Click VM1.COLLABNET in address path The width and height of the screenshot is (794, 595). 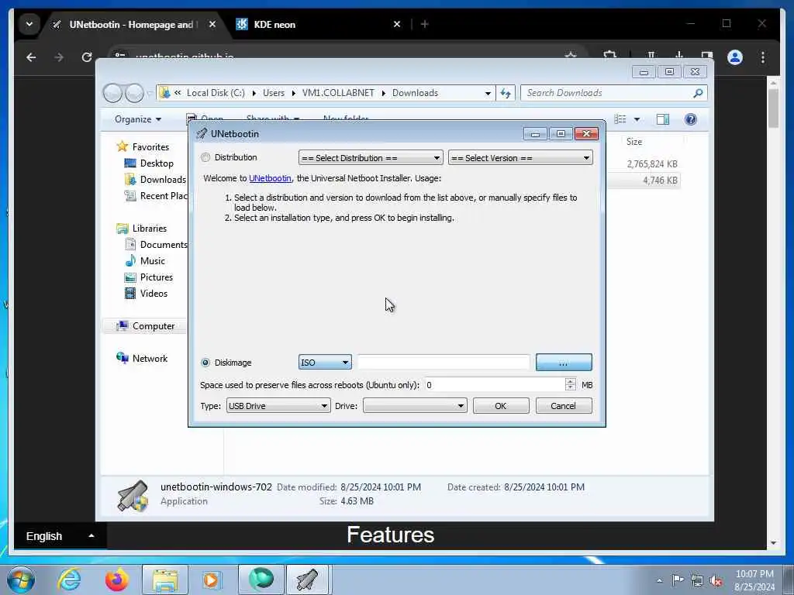pyautogui.click(x=338, y=93)
